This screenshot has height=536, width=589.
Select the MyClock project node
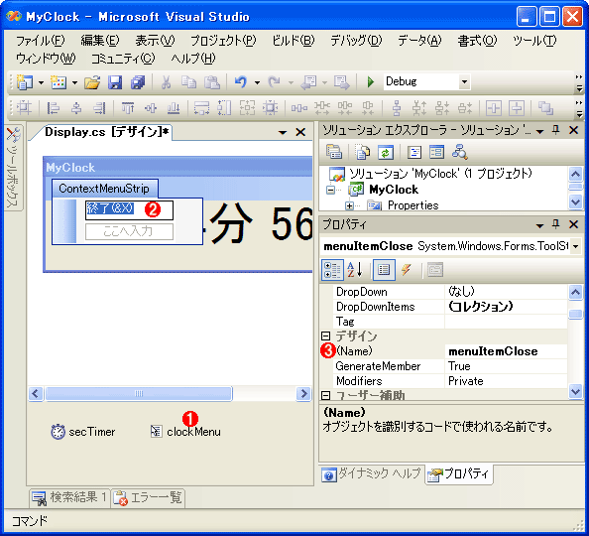pyautogui.click(x=394, y=190)
